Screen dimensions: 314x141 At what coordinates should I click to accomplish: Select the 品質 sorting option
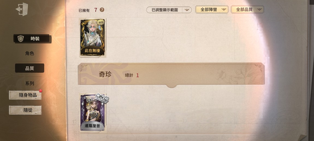30,68
